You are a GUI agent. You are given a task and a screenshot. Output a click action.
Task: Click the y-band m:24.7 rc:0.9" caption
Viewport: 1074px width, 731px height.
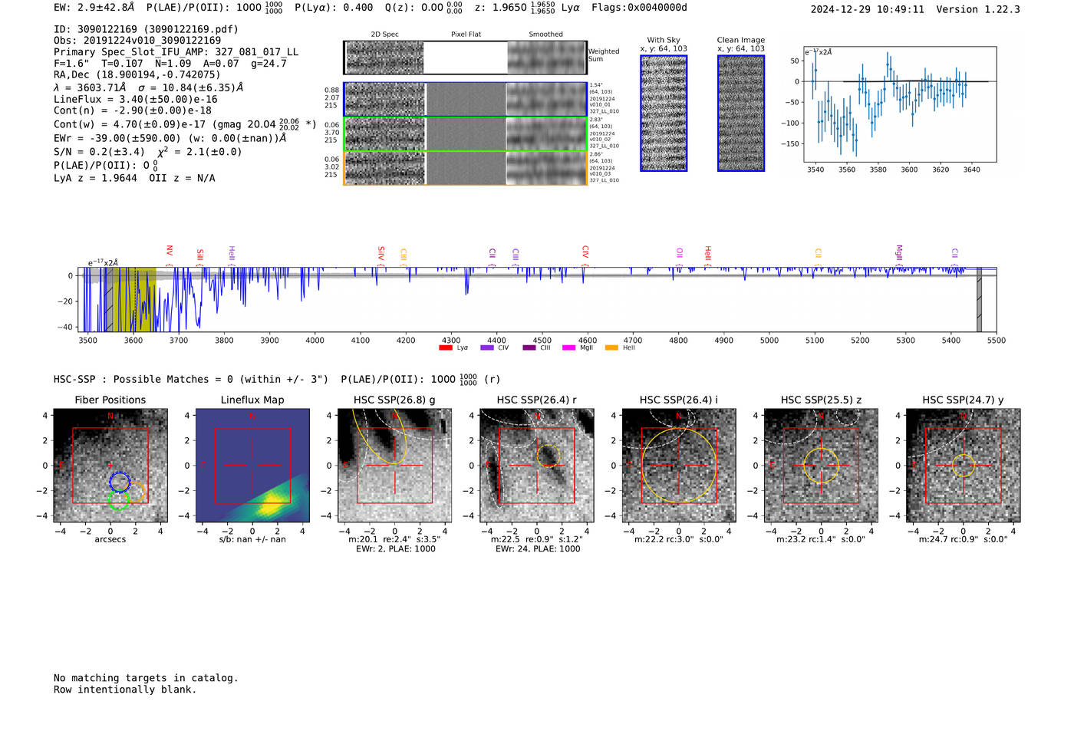point(964,539)
